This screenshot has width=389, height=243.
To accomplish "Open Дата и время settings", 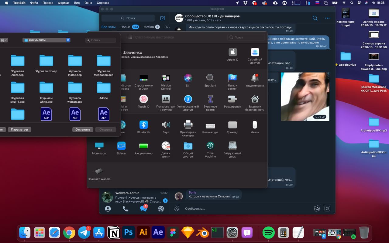I will click(166, 149).
